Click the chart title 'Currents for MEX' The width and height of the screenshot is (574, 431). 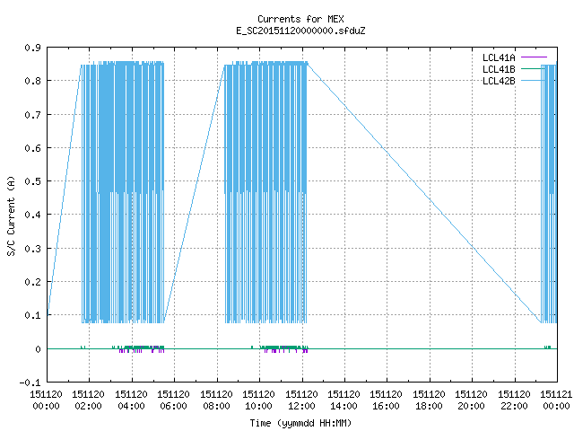[300, 19]
